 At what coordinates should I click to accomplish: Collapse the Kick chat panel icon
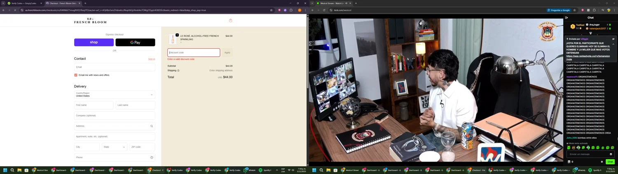coord(566,18)
